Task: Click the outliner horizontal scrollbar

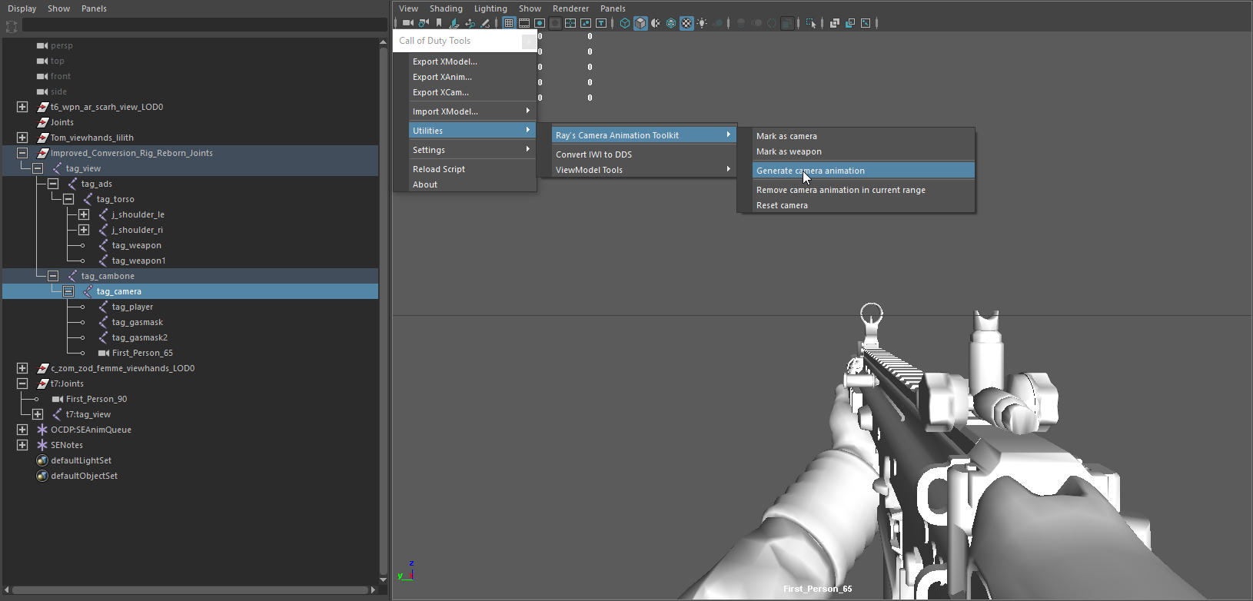Action: tap(191, 590)
